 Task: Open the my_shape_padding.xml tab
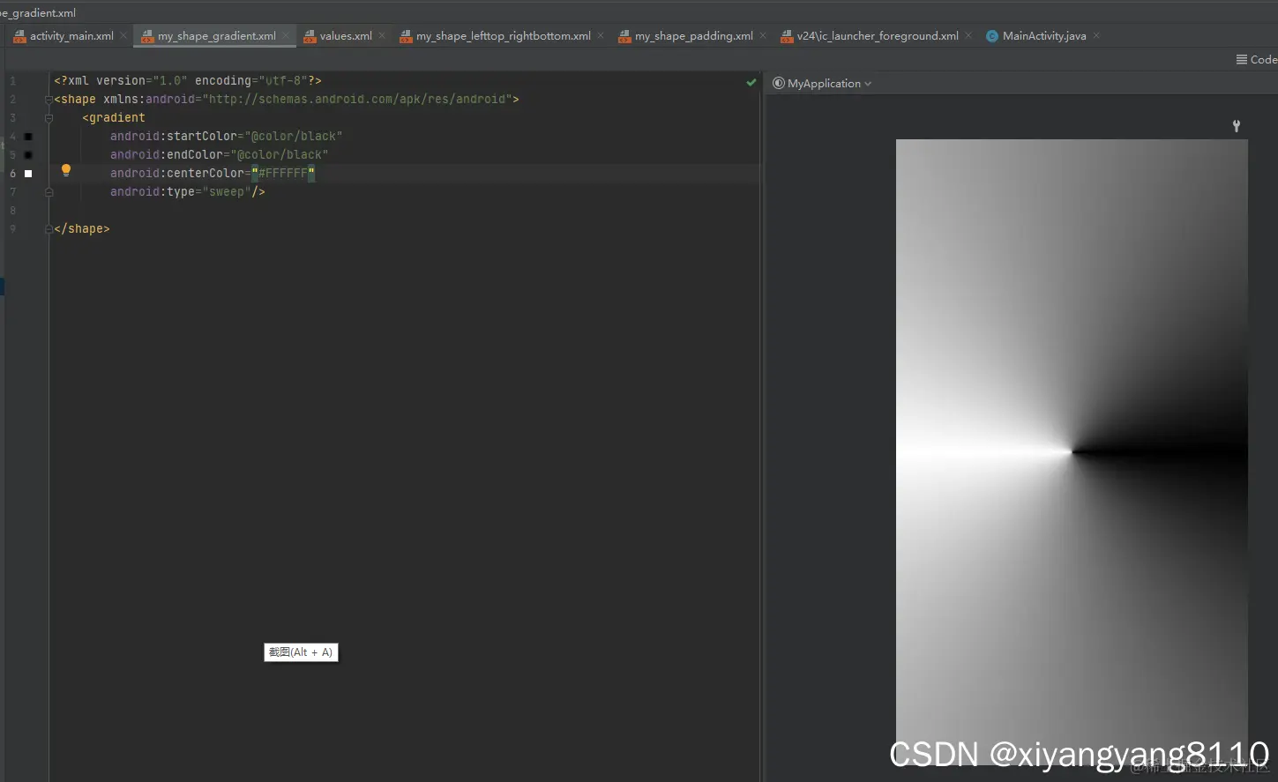coord(694,36)
